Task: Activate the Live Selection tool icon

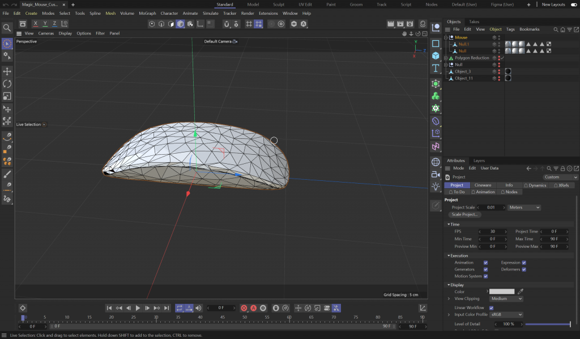Action: click(x=7, y=44)
